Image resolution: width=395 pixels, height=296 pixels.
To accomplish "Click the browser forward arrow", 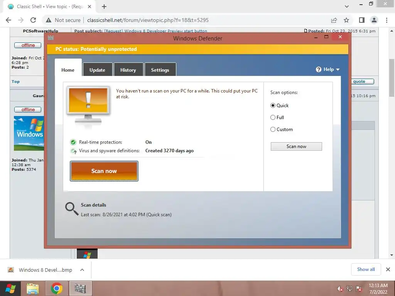I will click(21, 20).
